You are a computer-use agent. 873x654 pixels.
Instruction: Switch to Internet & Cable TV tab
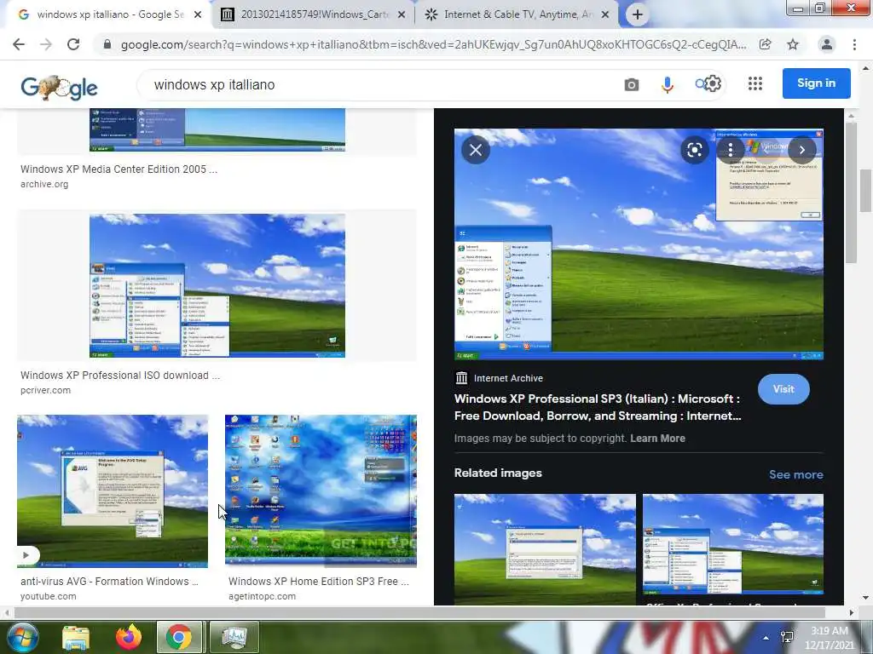[x=517, y=15]
